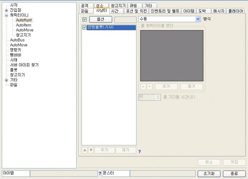Viewport: 248px width, 179px height.
Task: Select 서버 아이피 찾기 in the tree
Action: 24,65
